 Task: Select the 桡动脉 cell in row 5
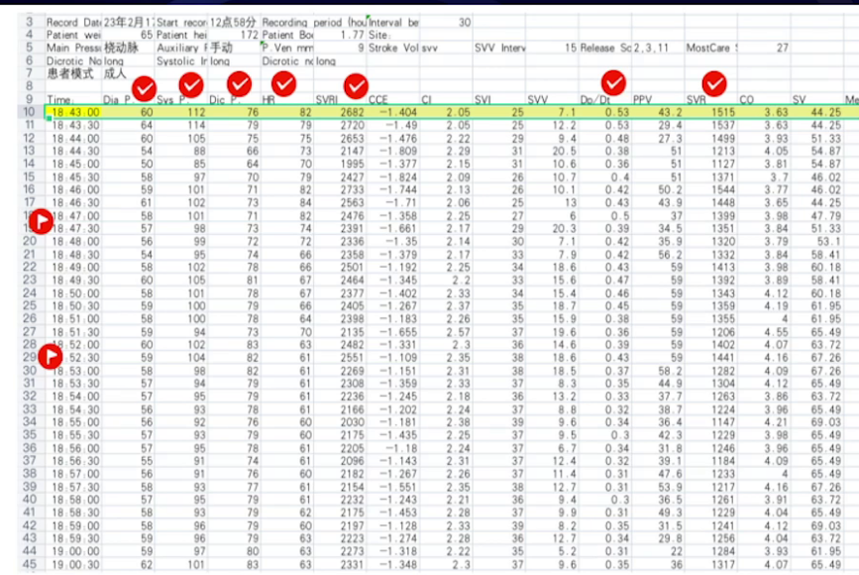[121, 47]
